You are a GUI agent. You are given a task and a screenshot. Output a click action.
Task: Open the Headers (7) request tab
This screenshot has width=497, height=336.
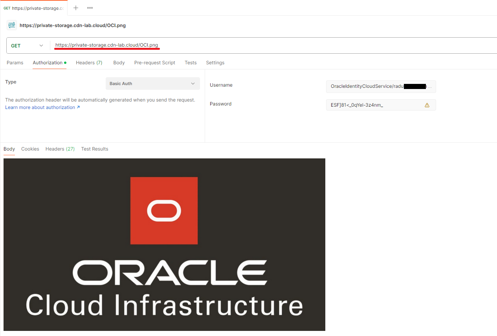pos(89,63)
